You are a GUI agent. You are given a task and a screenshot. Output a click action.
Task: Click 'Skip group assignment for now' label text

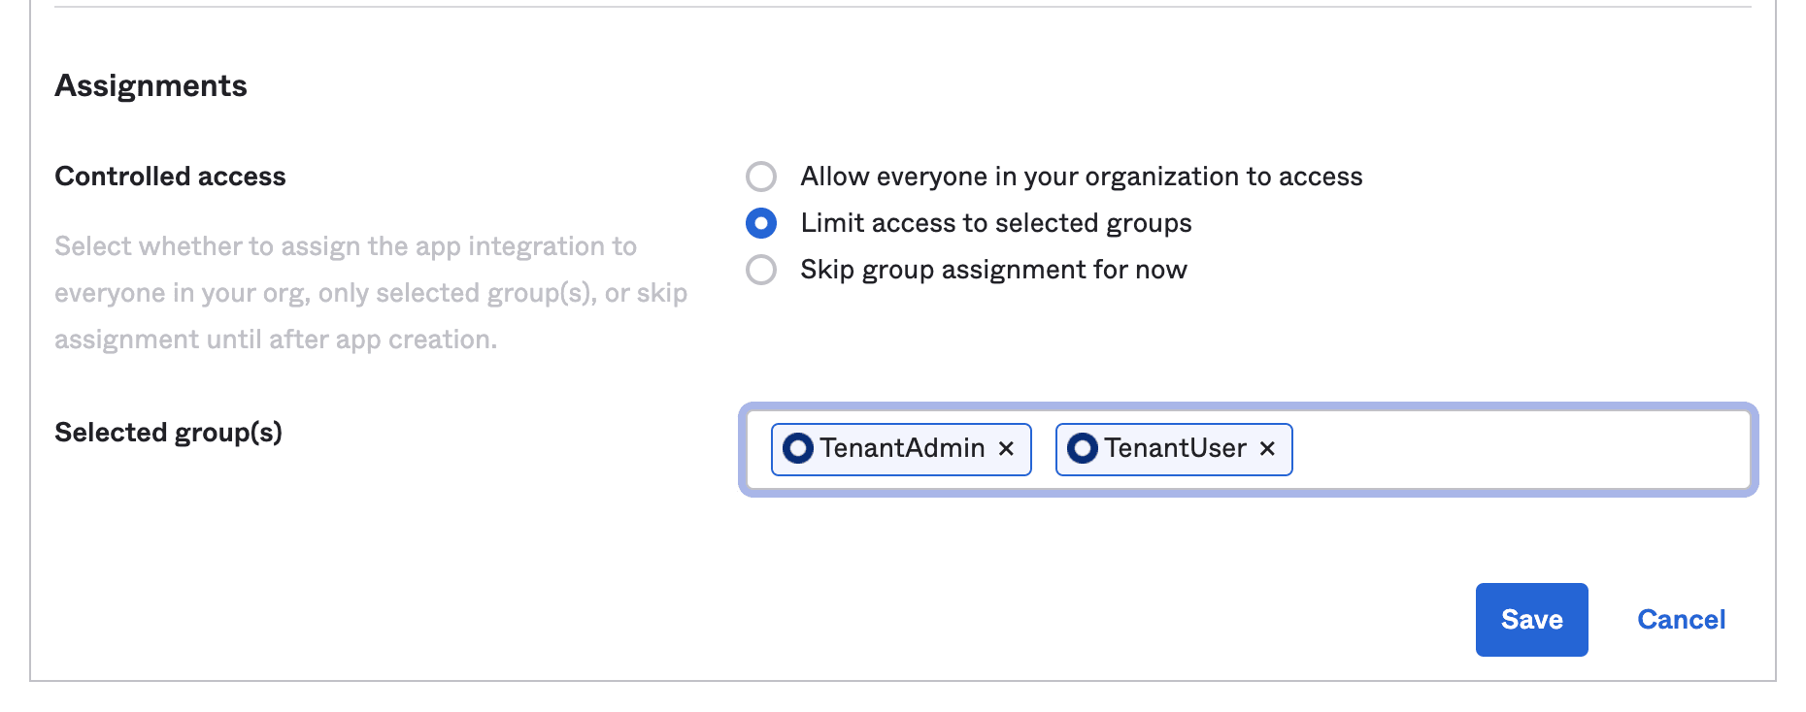coord(993,270)
